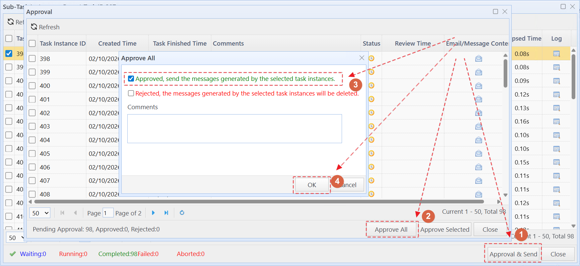Open page size dropdown in Sub-Task window
580x266 pixels.
click(16, 238)
